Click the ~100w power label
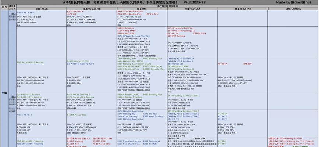The width and height of the screenshot is (319, 147). tap(12, 97)
